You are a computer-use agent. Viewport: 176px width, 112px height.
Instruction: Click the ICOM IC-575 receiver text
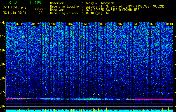point(112,10)
